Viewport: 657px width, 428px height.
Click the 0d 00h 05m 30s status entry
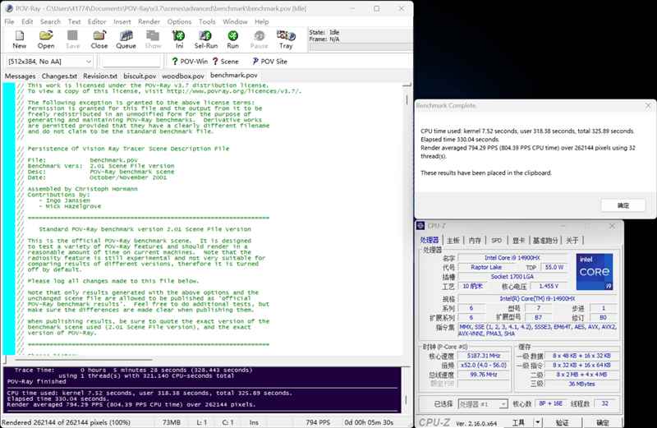click(369, 422)
